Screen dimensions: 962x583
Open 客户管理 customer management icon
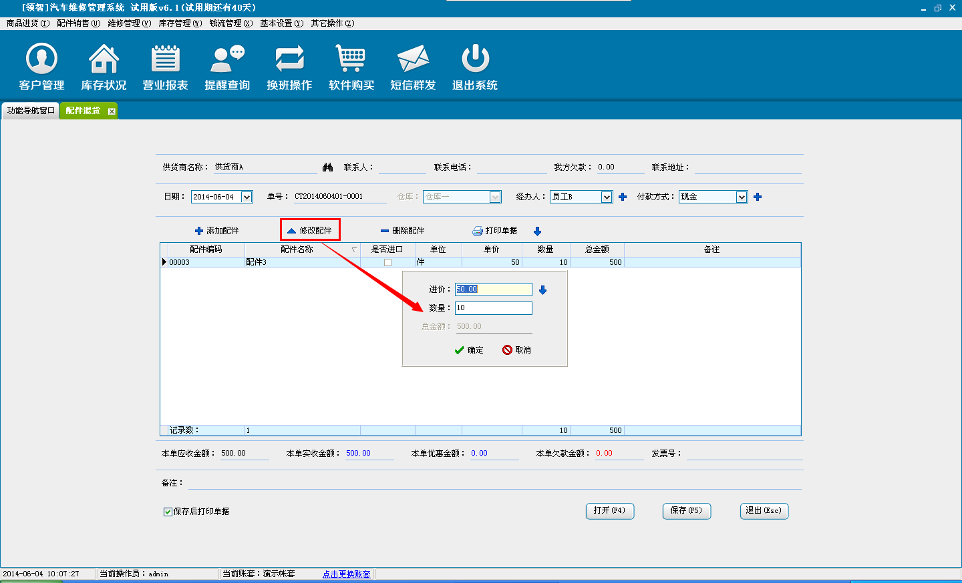41,59
